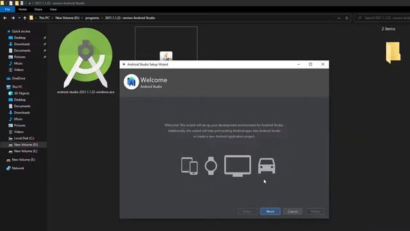The width and height of the screenshot is (410, 231).
Task: Refresh the current Explorer folder
Action: [x=347, y=18]
